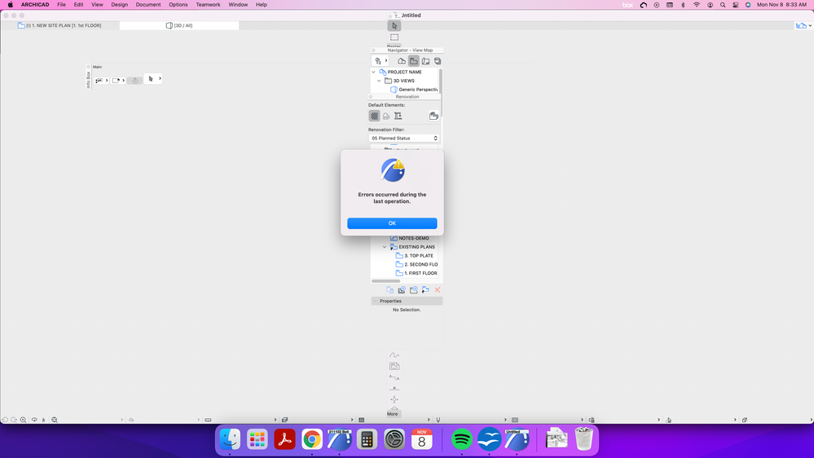
Task: Click the Explore walk icon in bottom bar
Action: [x=44, y=420]
